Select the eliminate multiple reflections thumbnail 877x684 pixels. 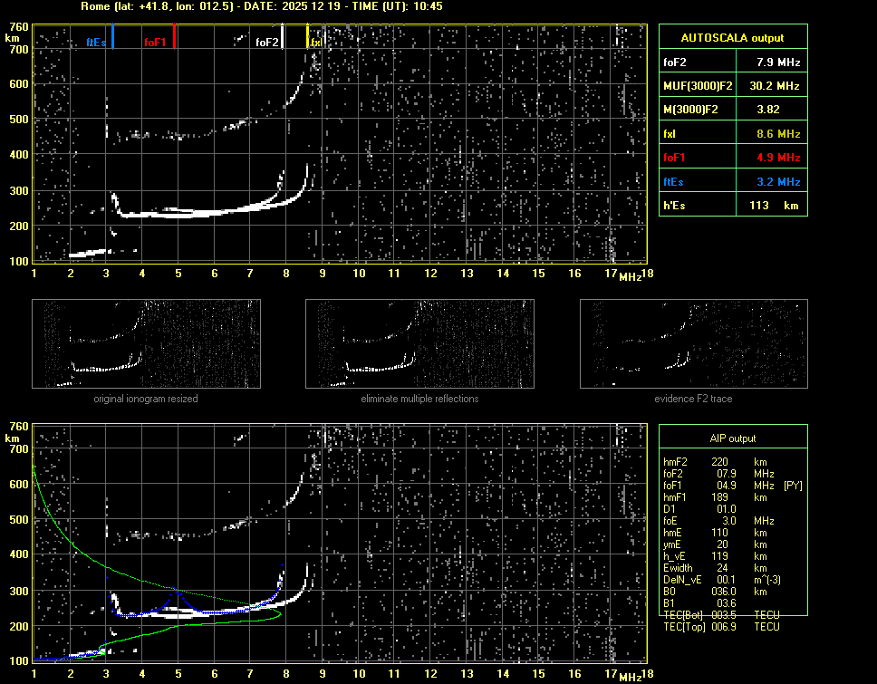[419, 343]
